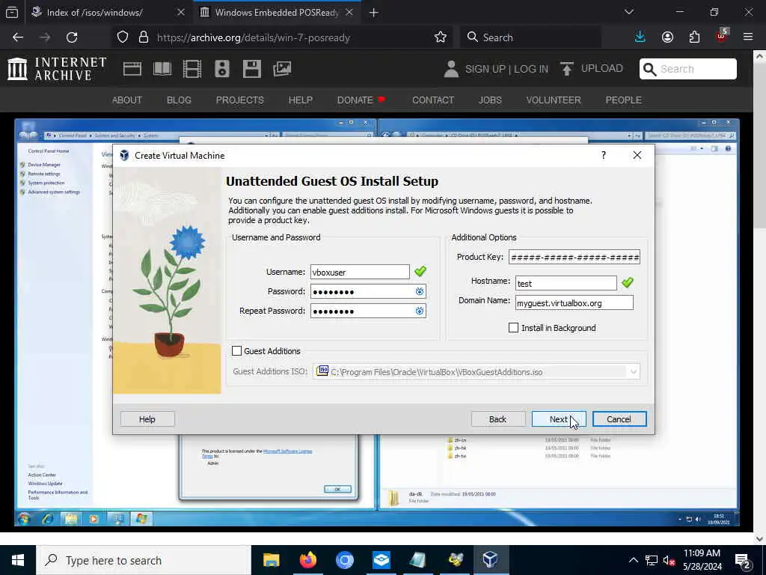This screenshot has width=766, height=575.
Task: Click the Windows taskbar search box
Action: [x=144, y=560]
